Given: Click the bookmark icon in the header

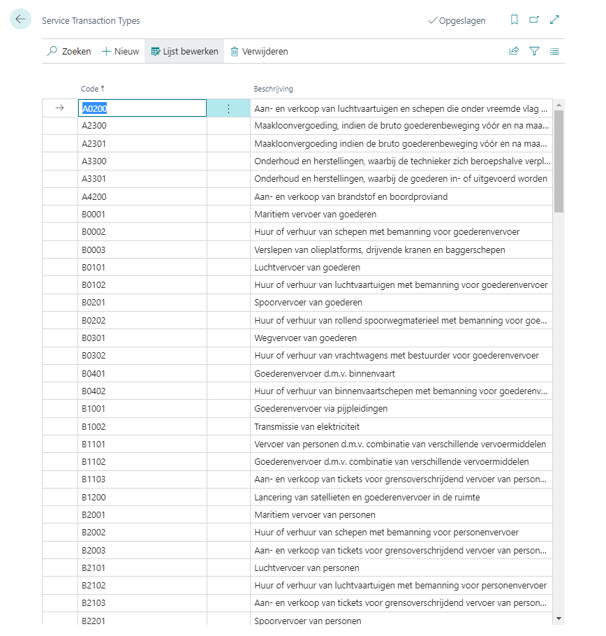Looking at the screenshot, I should (514, 20).
